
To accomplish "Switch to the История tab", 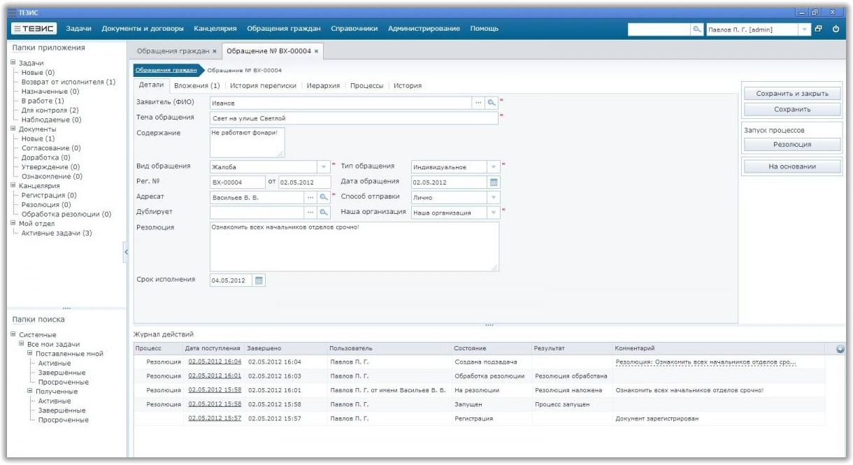I will pyautogui.click(x=407, y=85).
